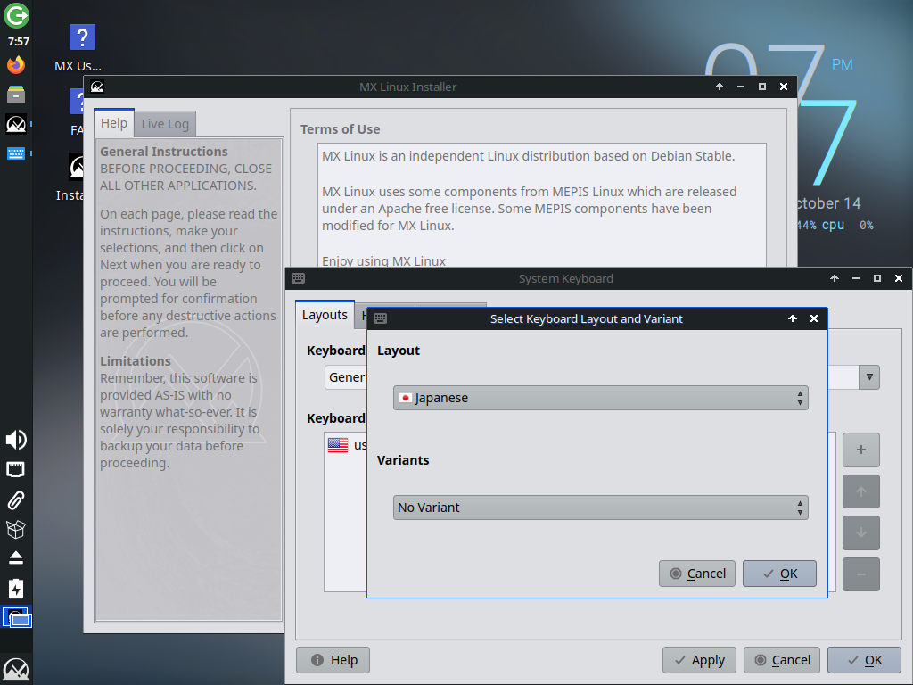913x685 pixels.
Task: Click Cancel at bottom of System Keyboard
Action: coord(782,660)
